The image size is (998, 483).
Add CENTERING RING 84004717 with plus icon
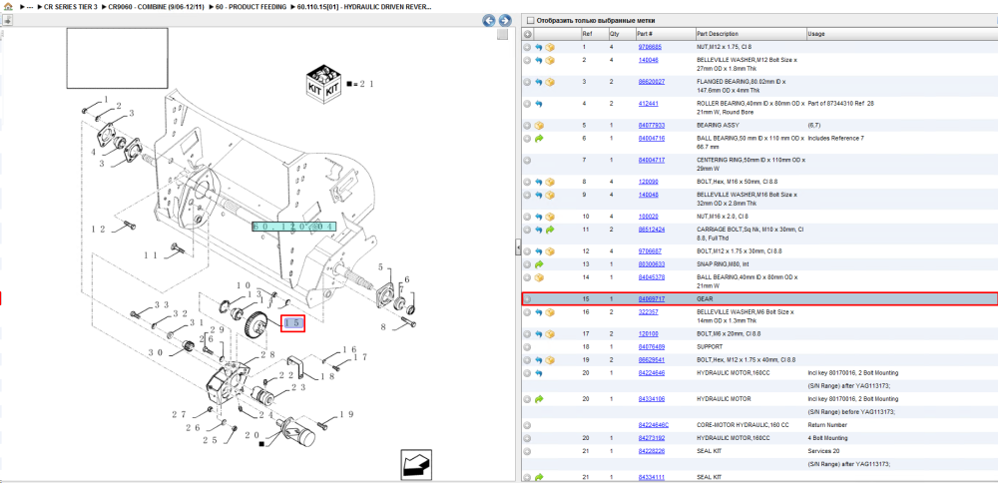(527, 160)
